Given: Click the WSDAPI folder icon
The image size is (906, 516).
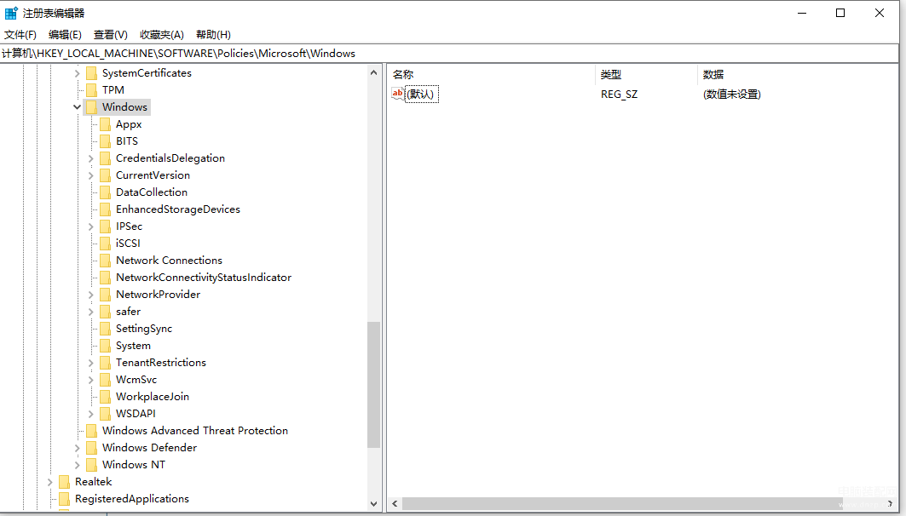Looking at the screenshot, I should tap(105, 414).
